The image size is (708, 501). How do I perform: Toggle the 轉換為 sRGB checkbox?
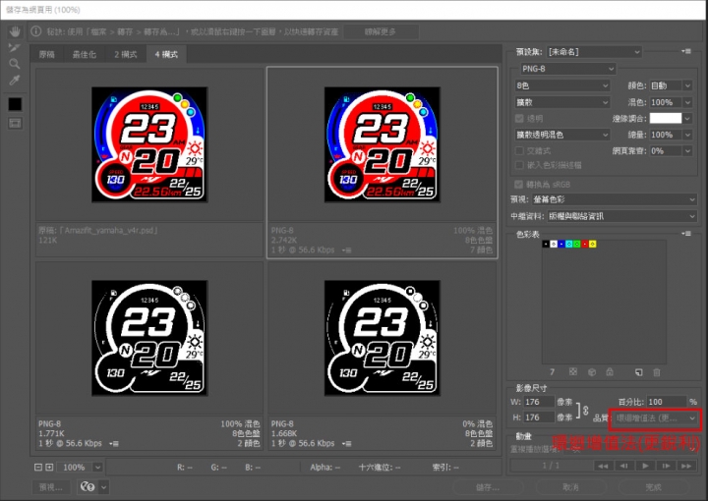pos(519,184)
